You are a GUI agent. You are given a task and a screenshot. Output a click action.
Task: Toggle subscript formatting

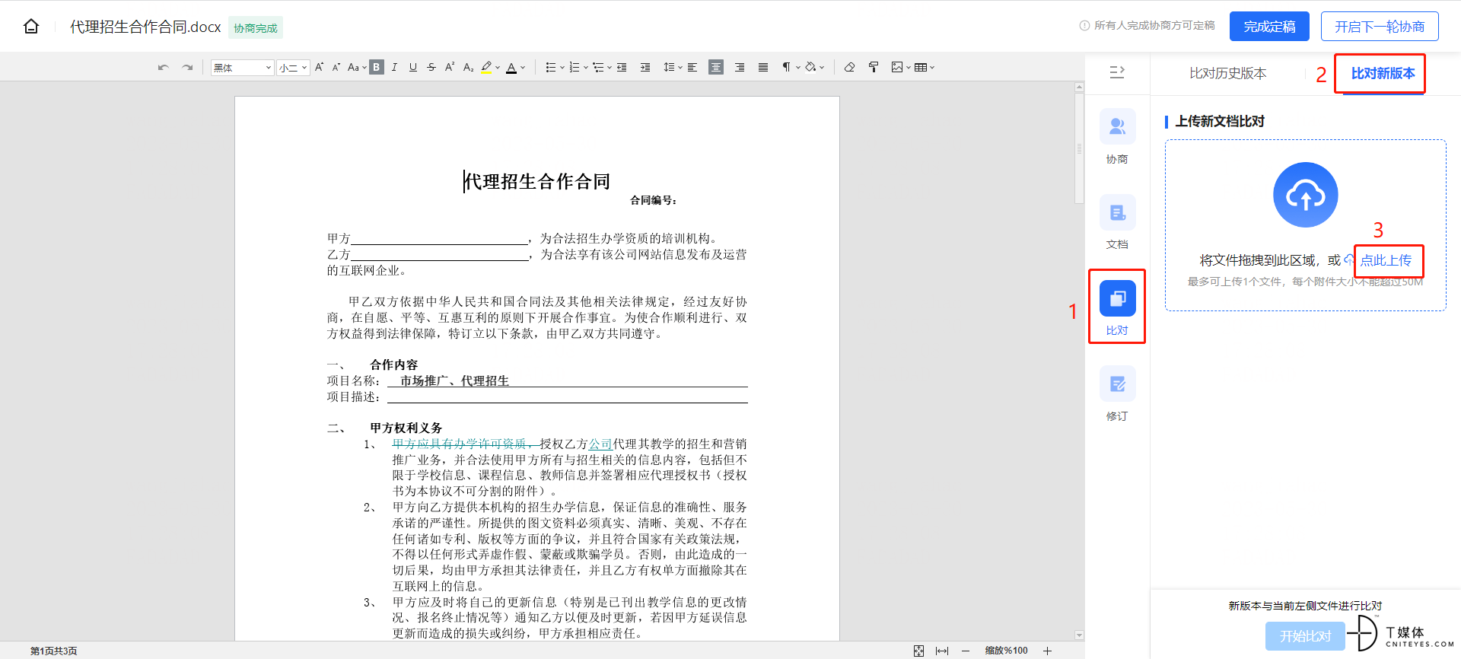pos(468,67)
